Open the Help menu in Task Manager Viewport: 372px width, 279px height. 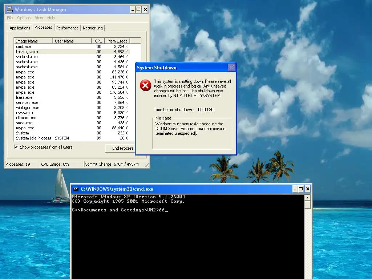point(51,18)
